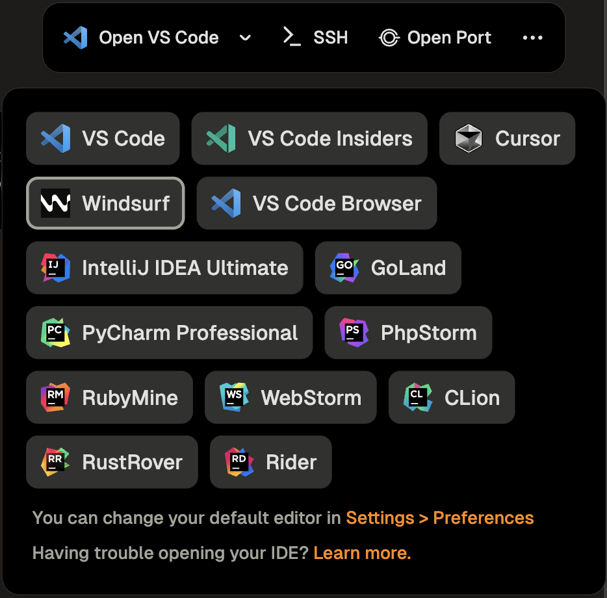
Task: Open with RustRover
Action: (112, 461)
